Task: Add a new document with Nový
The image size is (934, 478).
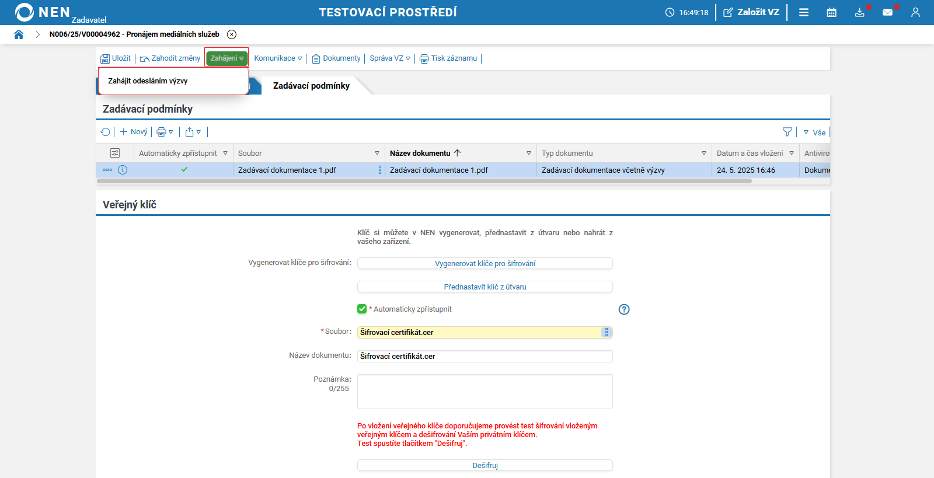Action: click(134, 132)
